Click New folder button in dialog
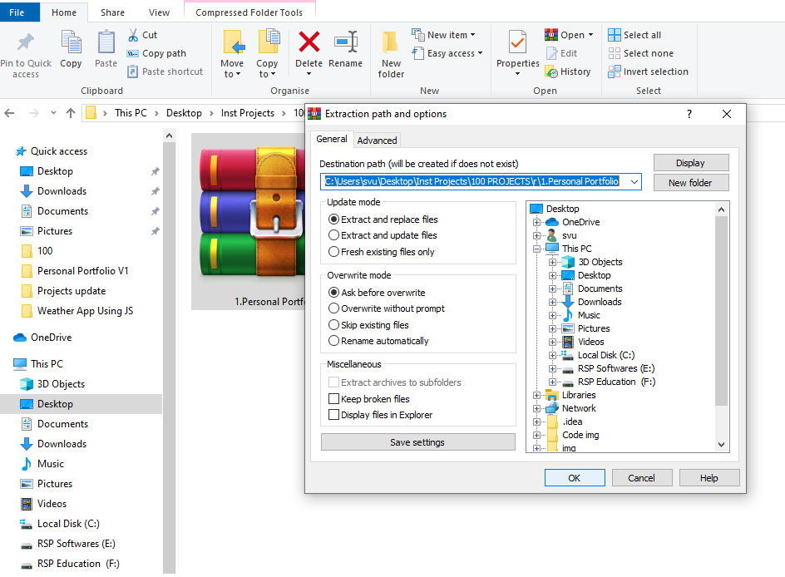 691,183
